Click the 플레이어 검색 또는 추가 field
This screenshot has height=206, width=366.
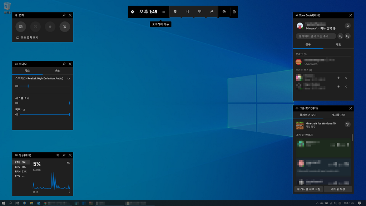tap(316, 36)
